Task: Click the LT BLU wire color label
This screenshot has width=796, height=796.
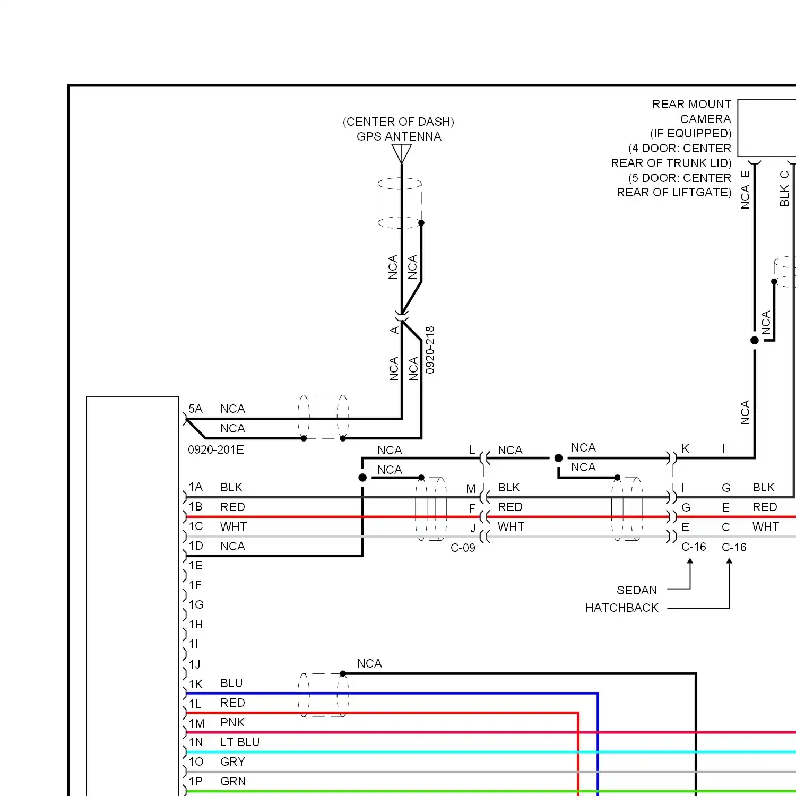Action: 240,742
